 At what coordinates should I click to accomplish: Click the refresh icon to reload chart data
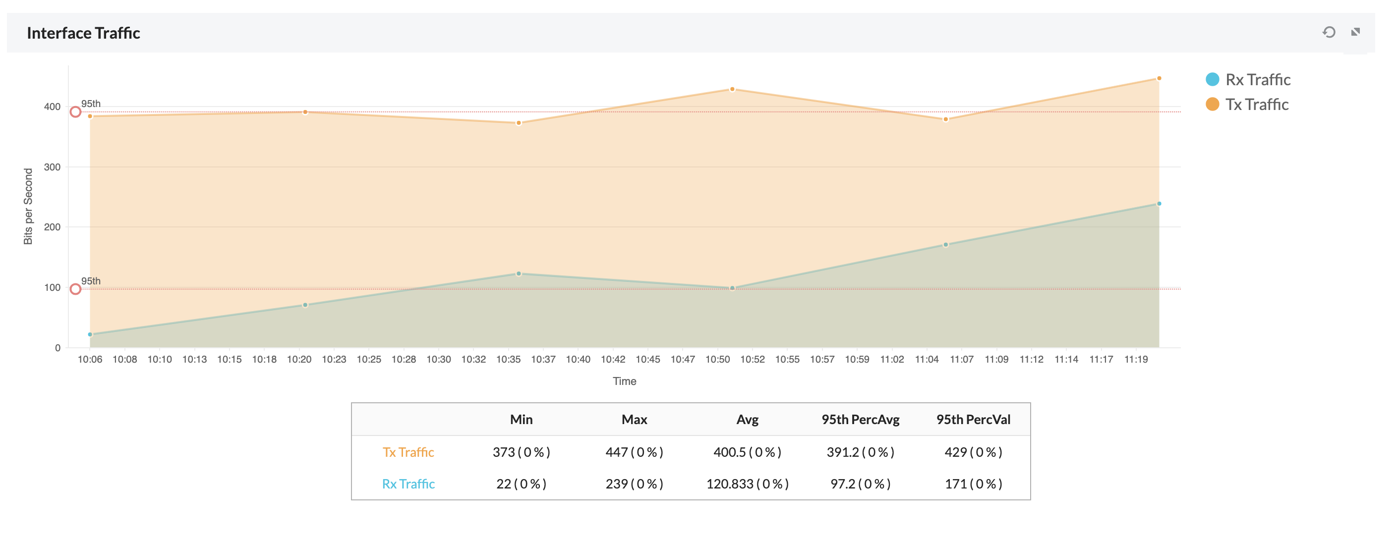point(1329,33)
